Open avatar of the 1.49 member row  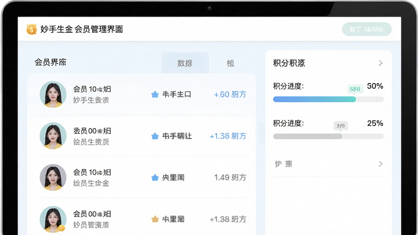pyautogui.click(x=53, y=177)
